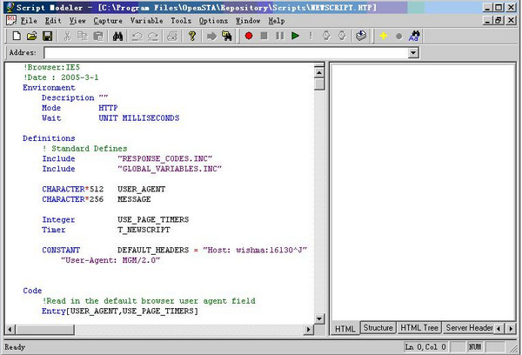The width and height of the screenshot is (522, 355).
Task: Expand the Address dropdown arrow
Action: pos(413,53)
